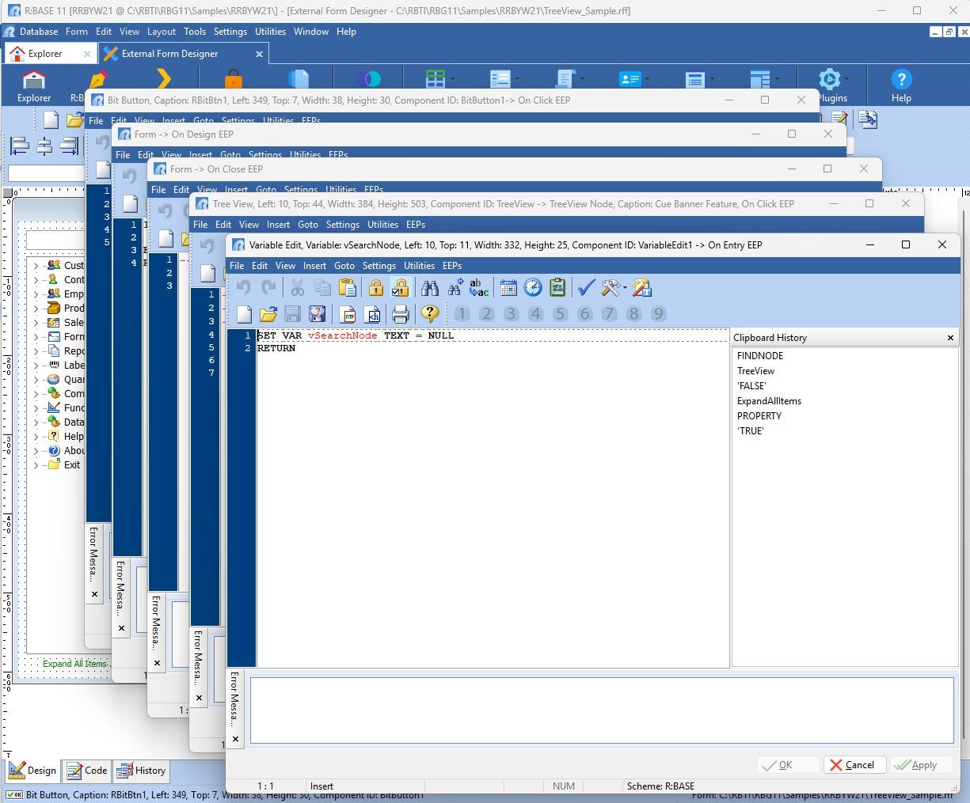This screenshot has height=803, width=970.
Task: Close the External Form Designer tab
Action: coord(259,54)
